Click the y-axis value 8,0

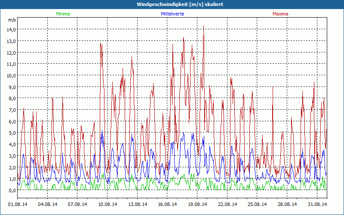click(12, 98)
